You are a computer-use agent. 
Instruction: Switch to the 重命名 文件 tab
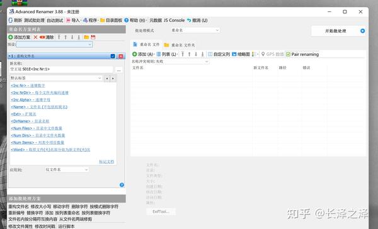click(x=146, y=45)
